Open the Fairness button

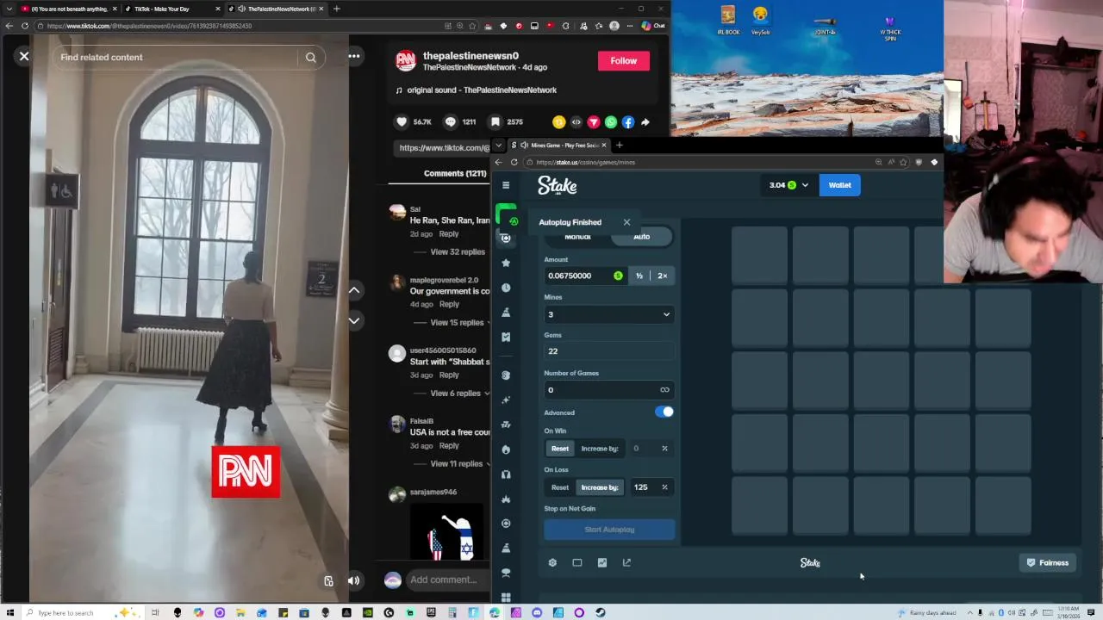(1048, 563)
